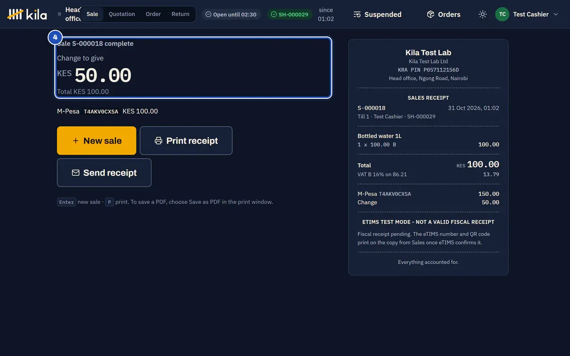570x356 pixels.
Task: Toggle the light theme sun icon
Action: (x=483, y=14)
